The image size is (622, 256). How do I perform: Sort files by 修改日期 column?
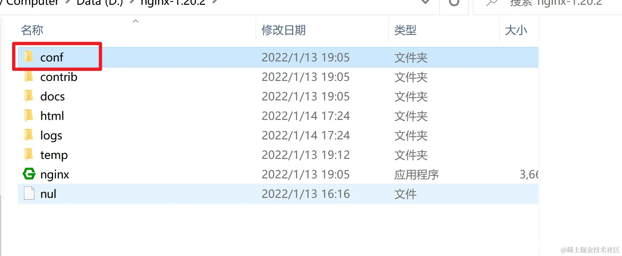coord(283,30)
